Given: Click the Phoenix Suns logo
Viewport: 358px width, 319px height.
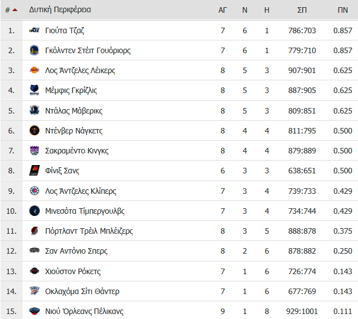Looking at the screenshot, I should click(x=34, y=171).
